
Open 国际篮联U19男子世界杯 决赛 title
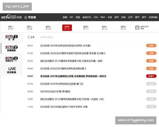[x=64, y=107]
